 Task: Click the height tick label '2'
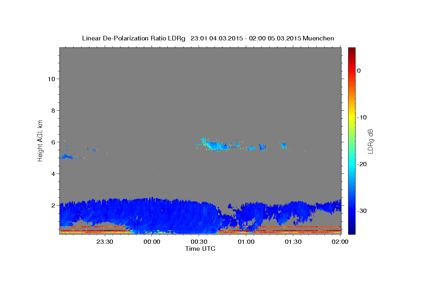pos(53,205)
